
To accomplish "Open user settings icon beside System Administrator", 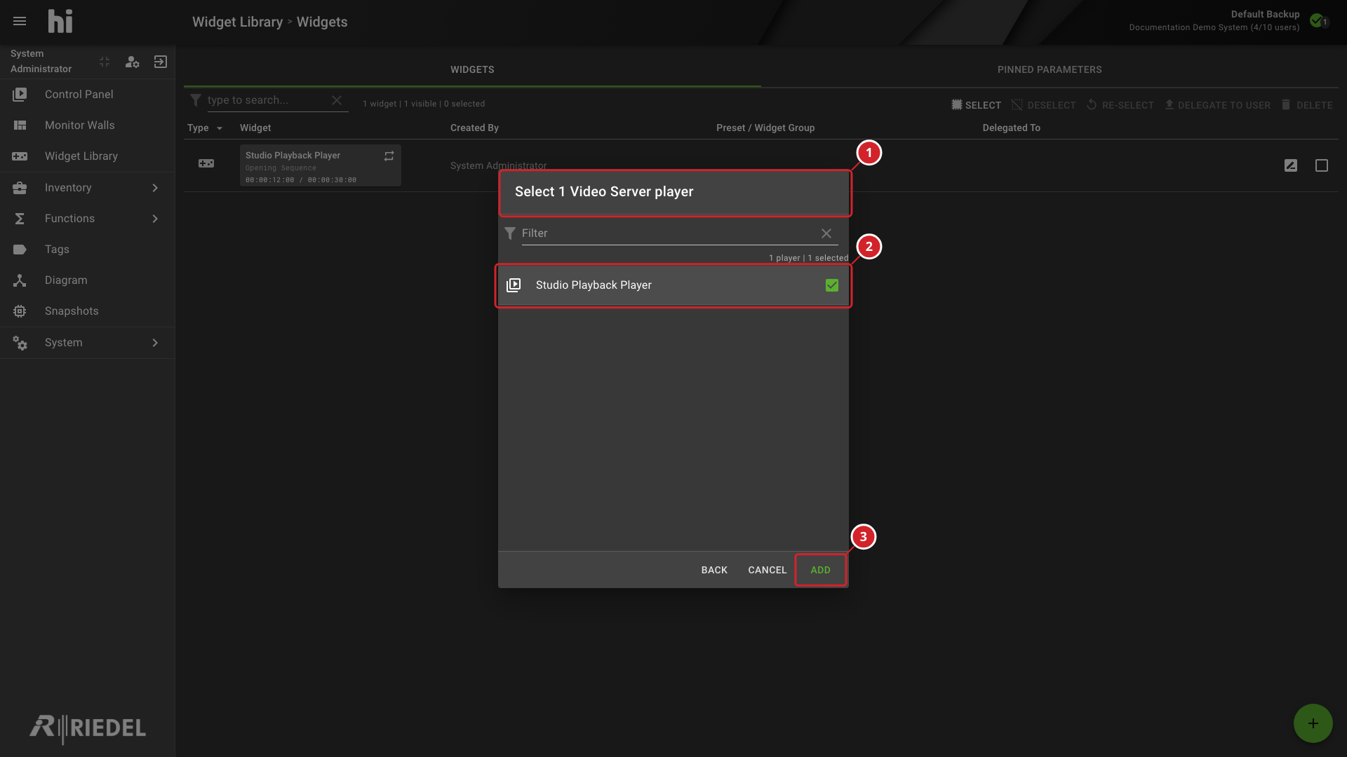I will pos(132,62).
